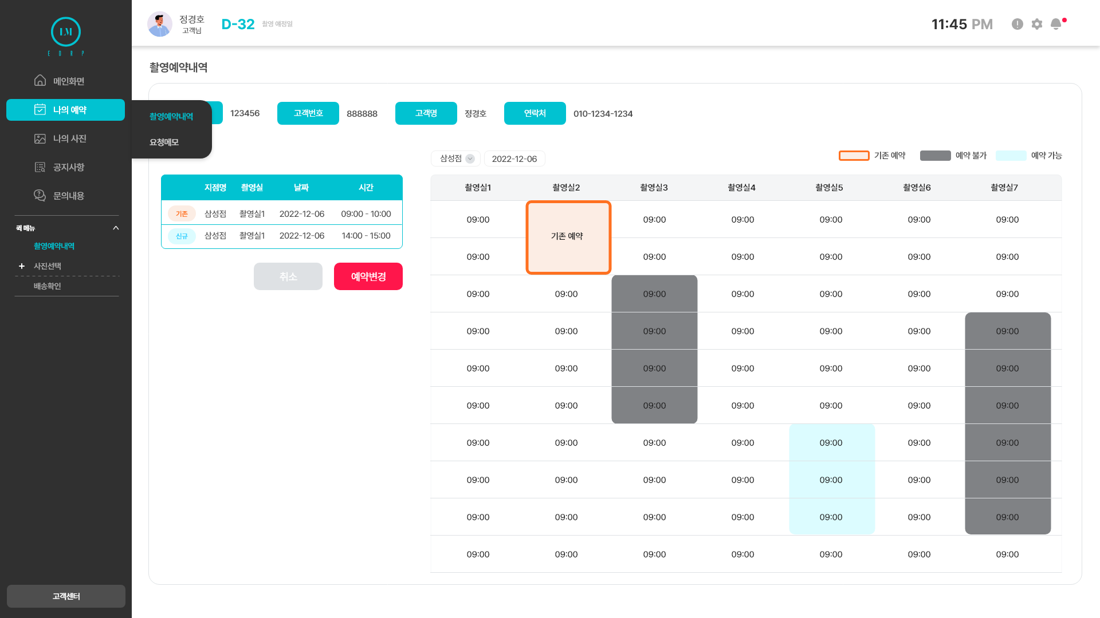The height and width of the screenshot is (618, 1100).
Task: Open the notifications bell icon
Action: point(1056,24)
